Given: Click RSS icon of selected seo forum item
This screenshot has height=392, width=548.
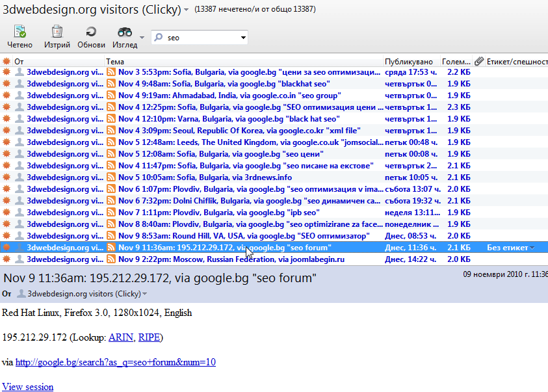Looking at the screenshot, I should 111,248.
